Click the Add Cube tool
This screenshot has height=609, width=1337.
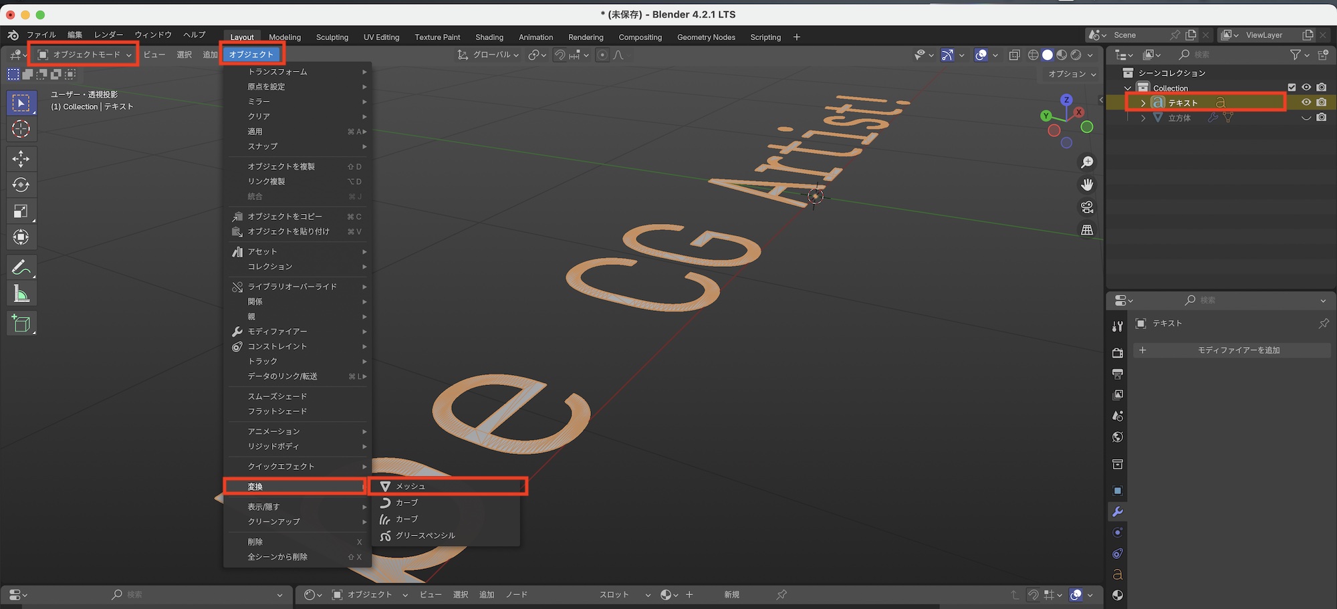pos(21,324)
